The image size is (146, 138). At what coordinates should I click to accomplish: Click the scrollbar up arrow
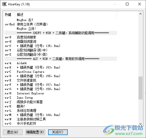click(x=140, y=14)
